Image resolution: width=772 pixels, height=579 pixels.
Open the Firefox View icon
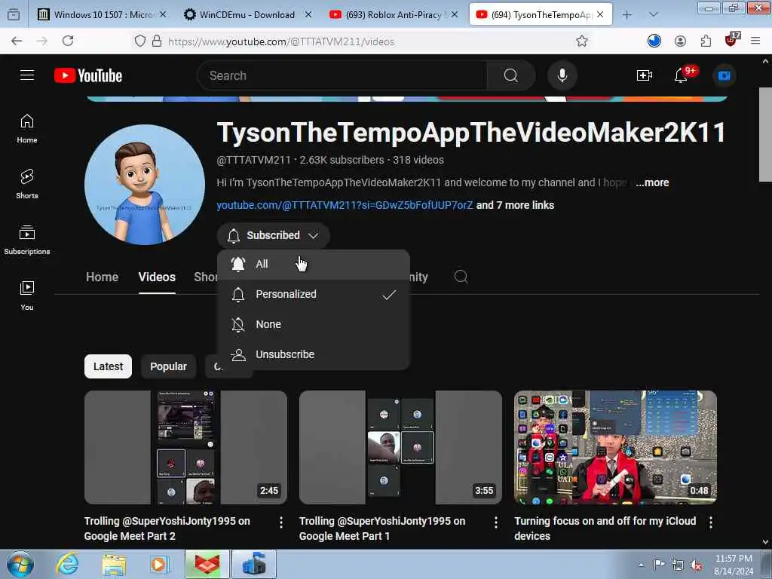14,15
